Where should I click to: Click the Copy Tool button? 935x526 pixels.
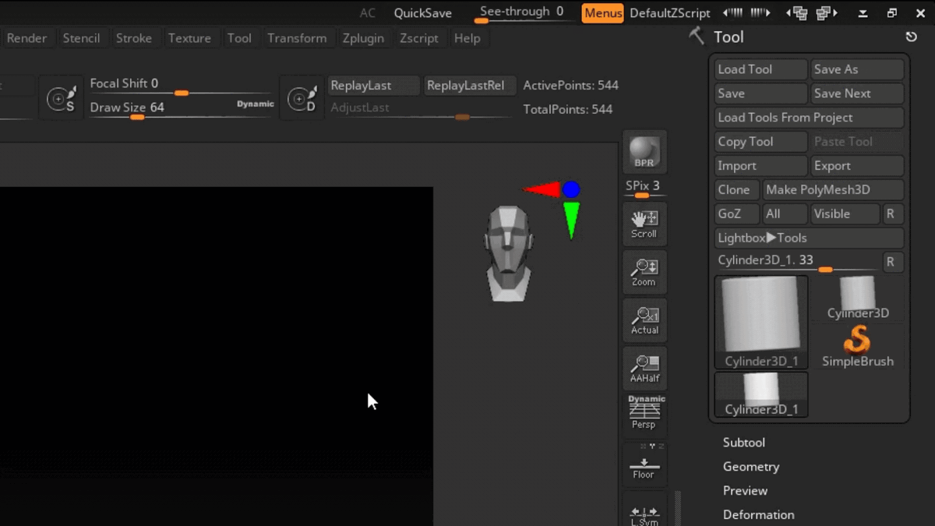[761, 142]
